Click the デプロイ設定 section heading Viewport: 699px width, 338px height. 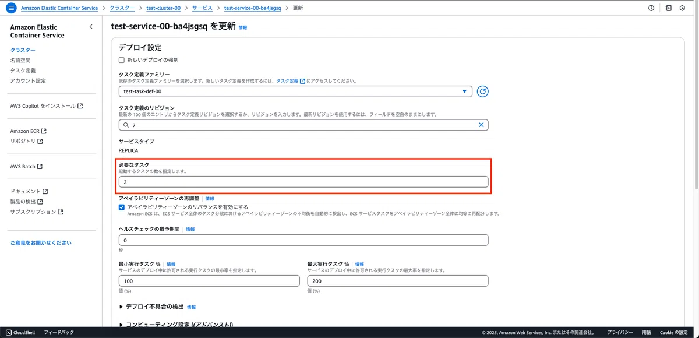pyautogui.click(x=140, y=47)
